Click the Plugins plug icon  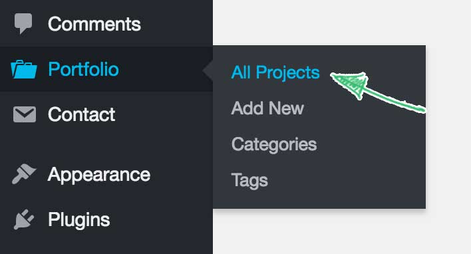[24, 219]
